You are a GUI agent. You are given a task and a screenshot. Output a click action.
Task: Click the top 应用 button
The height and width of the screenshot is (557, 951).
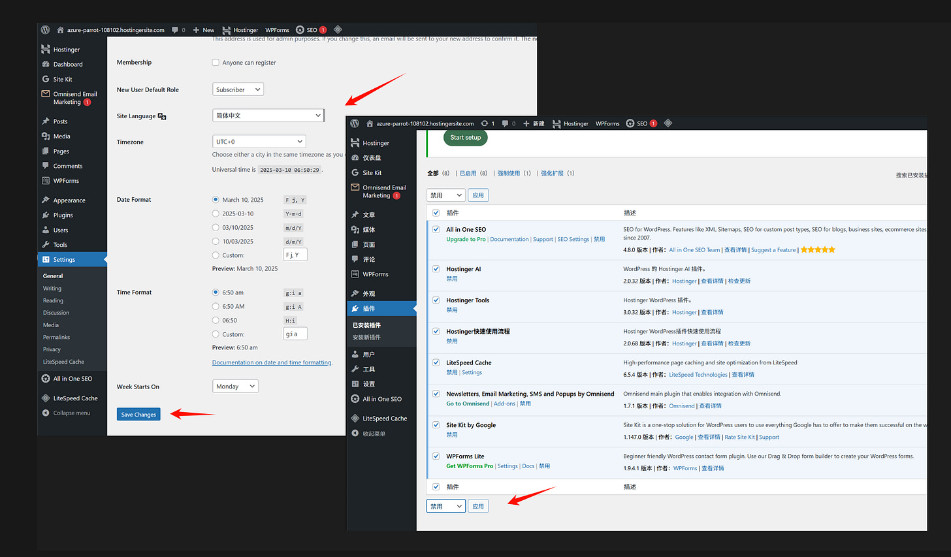coord(478,195)
